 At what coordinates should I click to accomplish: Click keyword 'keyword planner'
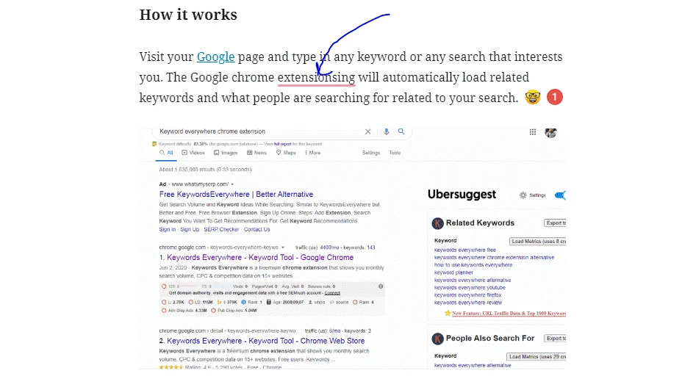(453, 272)
